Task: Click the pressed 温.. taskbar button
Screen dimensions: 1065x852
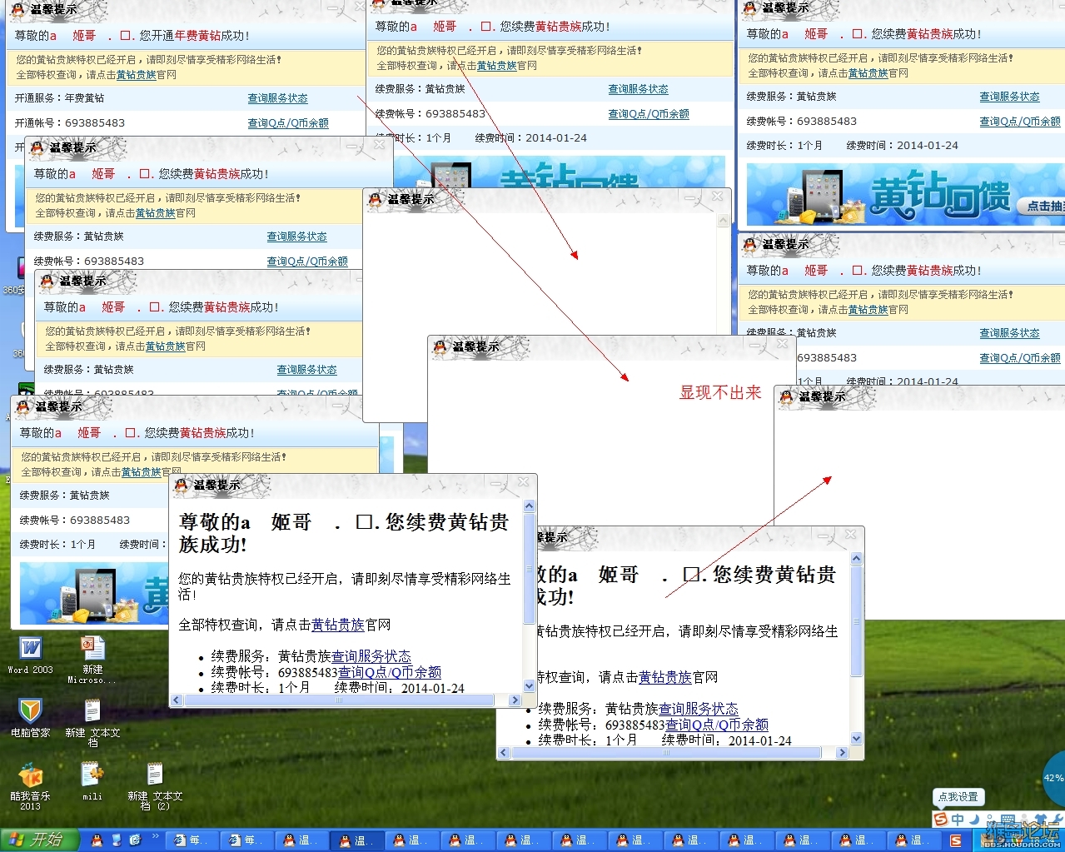Action: (x=358, y=840)
